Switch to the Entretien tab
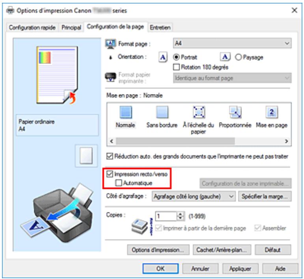The height and width of the screenshot is (279, 304). (162, 27)
